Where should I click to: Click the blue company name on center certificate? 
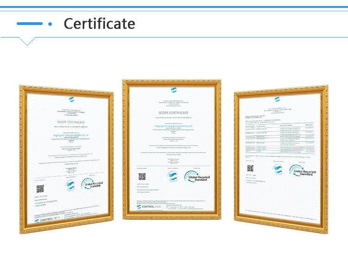point(174,126)
